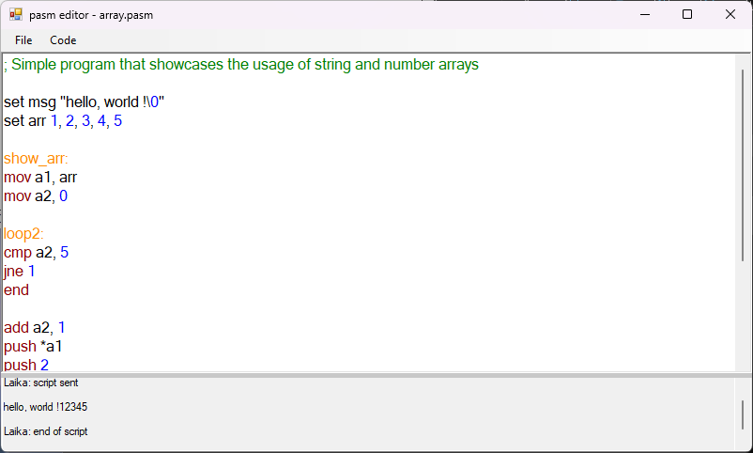Click the 'set msg' string line
753x453 pixels.
(85, 102)
